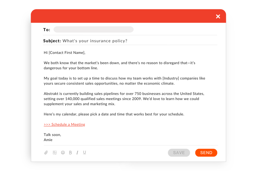Toggle underline formatting
The image size is (257, 171).
point(85,153)
